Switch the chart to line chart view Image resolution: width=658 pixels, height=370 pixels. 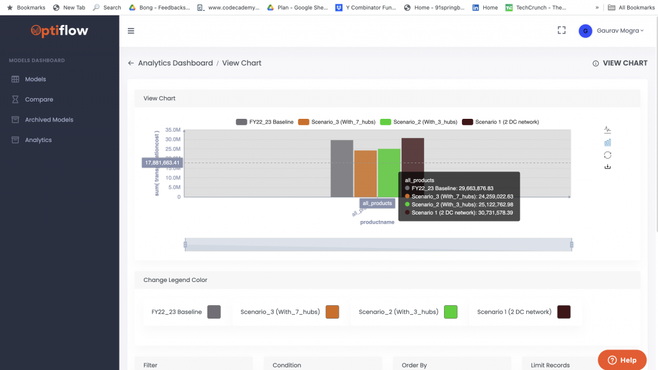point(608,129)
